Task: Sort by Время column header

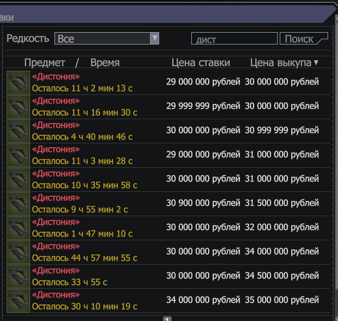Action: coord(105,63)
